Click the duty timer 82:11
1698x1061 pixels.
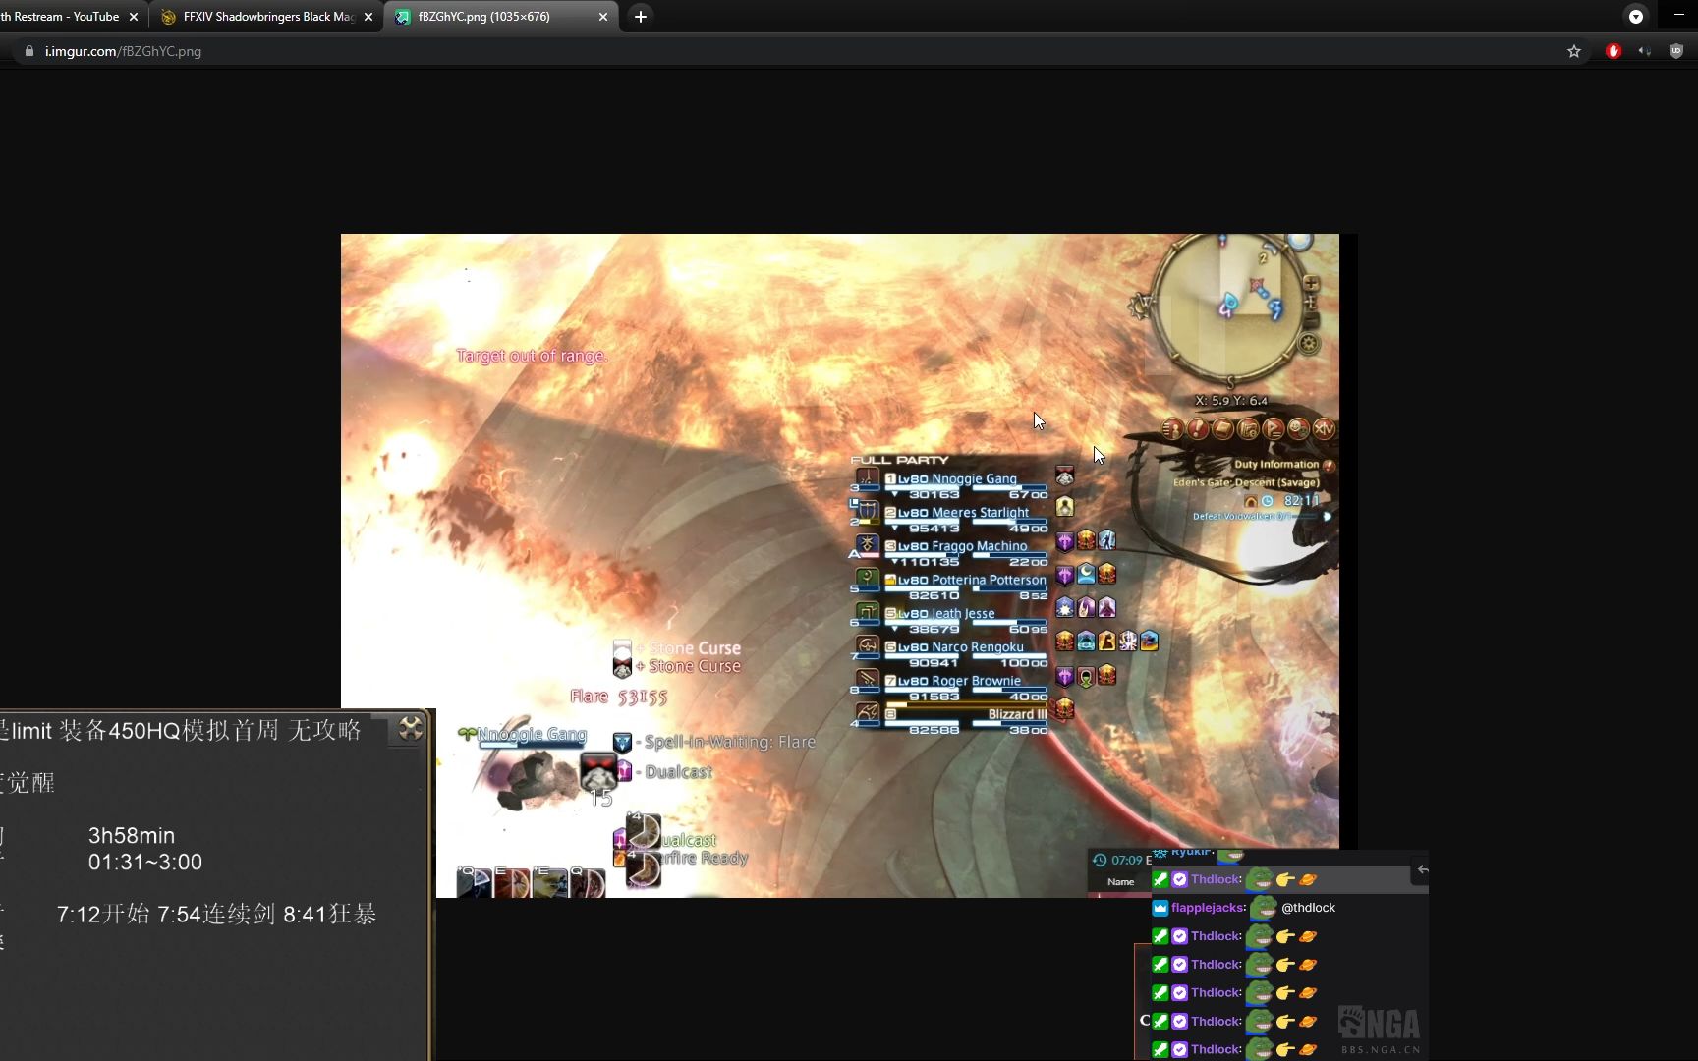pos(1301,501)
